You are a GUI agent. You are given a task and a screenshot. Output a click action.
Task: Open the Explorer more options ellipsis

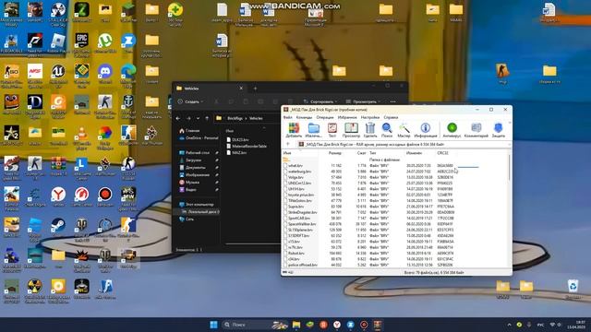[x=392, y=101]
